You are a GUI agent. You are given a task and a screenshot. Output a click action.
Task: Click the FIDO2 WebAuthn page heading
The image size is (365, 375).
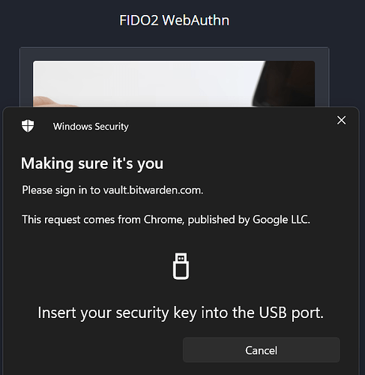coord(174,20)
